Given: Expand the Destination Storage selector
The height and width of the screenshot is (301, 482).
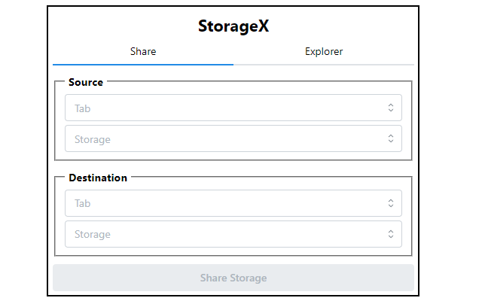Looking at the screenshot, I should coord(233,234).
